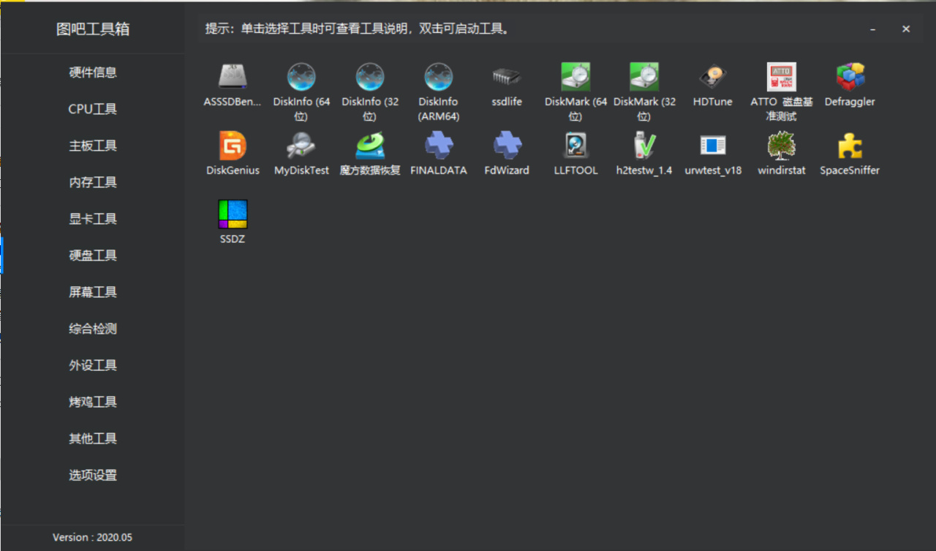Viewport: 936px width, 551px height.
Task: Select the urwtest_v18 tool icon
Action: pos(713,146)
